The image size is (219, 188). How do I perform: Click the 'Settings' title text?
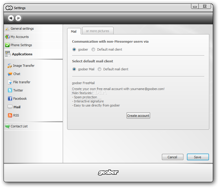[20, 8]
